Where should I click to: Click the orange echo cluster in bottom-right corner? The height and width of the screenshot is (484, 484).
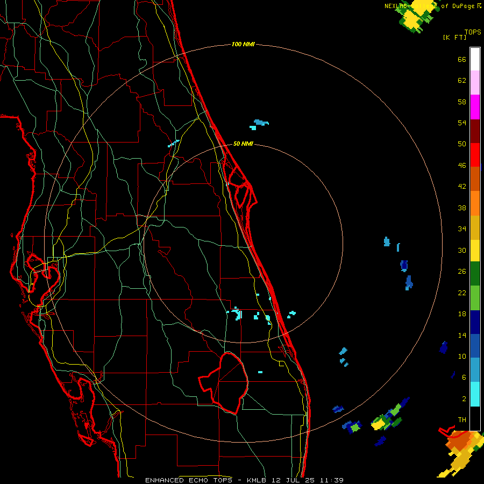[460, 442]
